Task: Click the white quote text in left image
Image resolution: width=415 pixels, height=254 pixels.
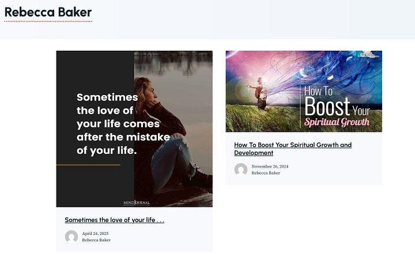Action: (x=123, y=124)
